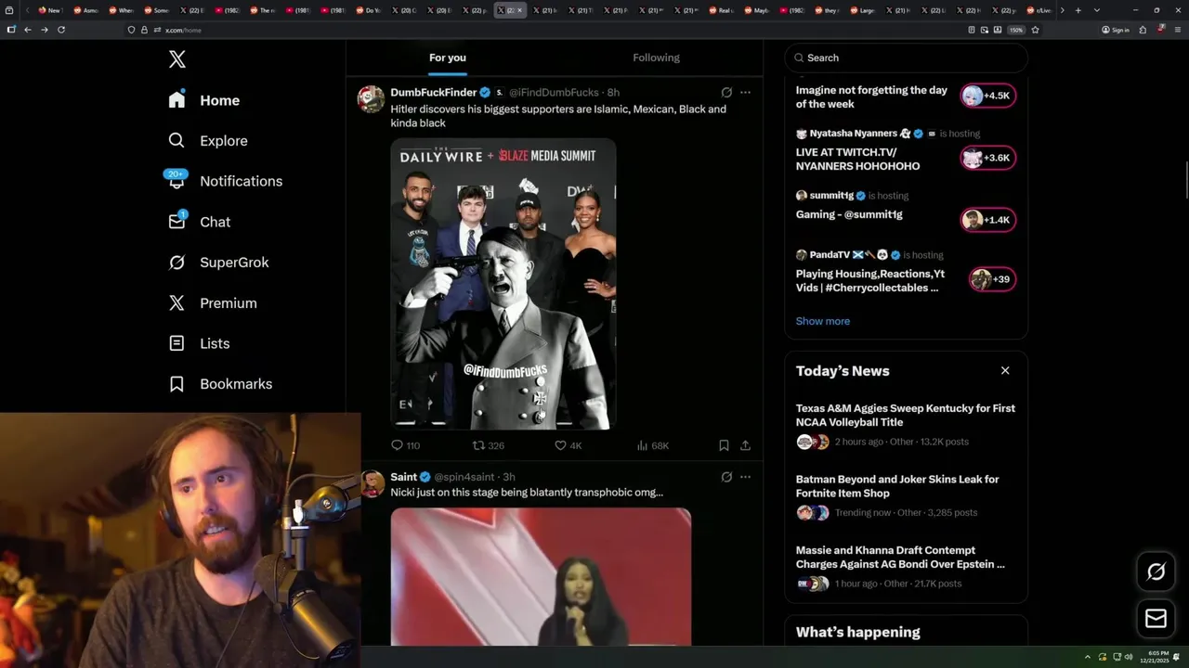Click browser reload button
Screen dimensions: 1189x668
point(61,30)
